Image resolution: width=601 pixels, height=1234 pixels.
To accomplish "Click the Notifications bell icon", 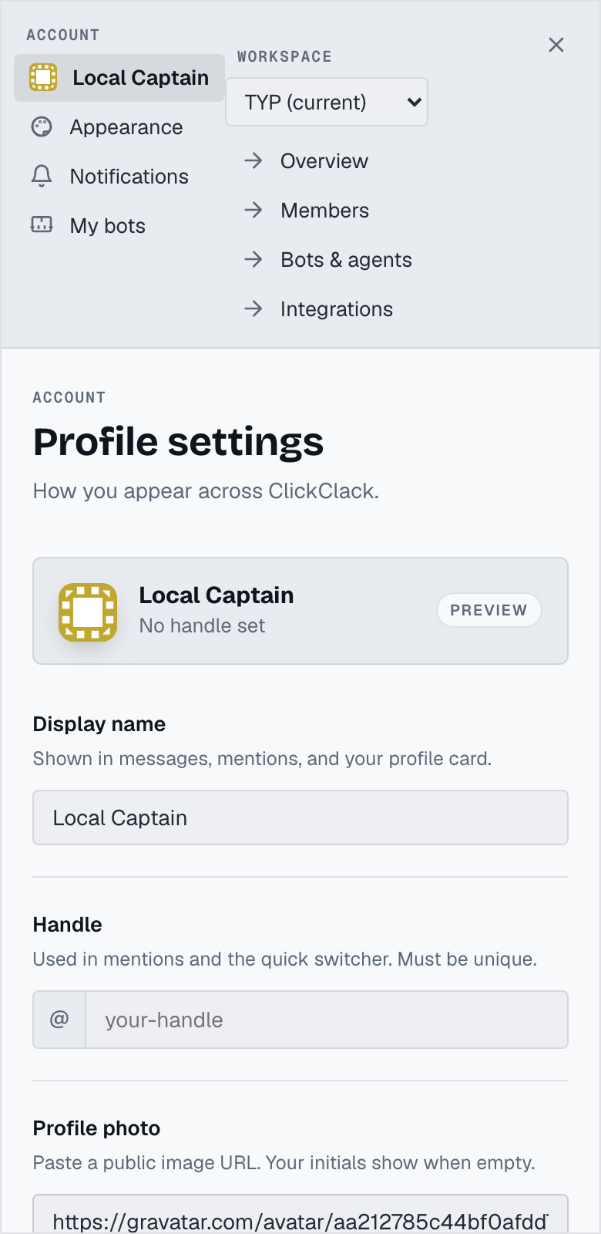I will (x=42, y=176).
